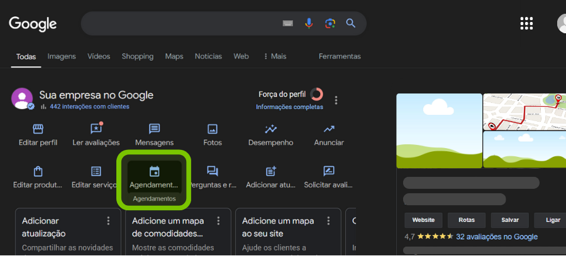566x256 pixels.
Task: Open the large landscape business photo
Action: 439,131
